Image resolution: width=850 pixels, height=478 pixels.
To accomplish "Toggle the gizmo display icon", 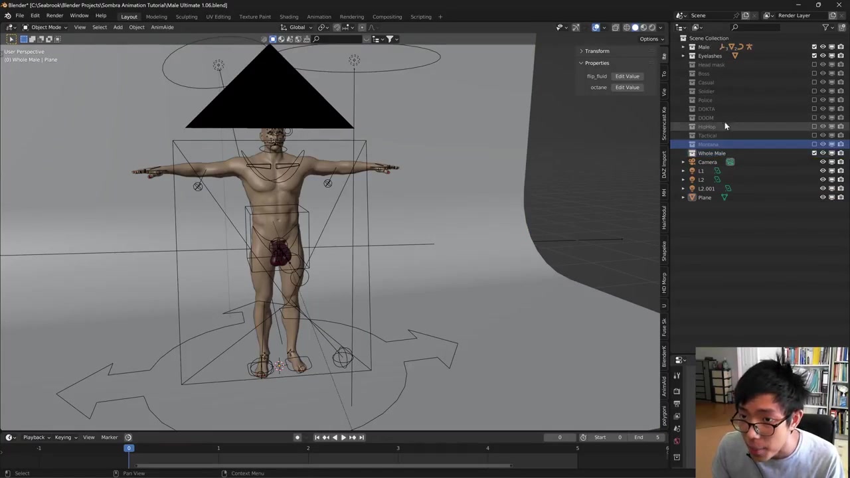I will [576, 27].
